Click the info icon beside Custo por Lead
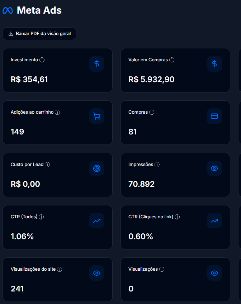This screenshot has width=241, height=304. click(x=47, y=165)
